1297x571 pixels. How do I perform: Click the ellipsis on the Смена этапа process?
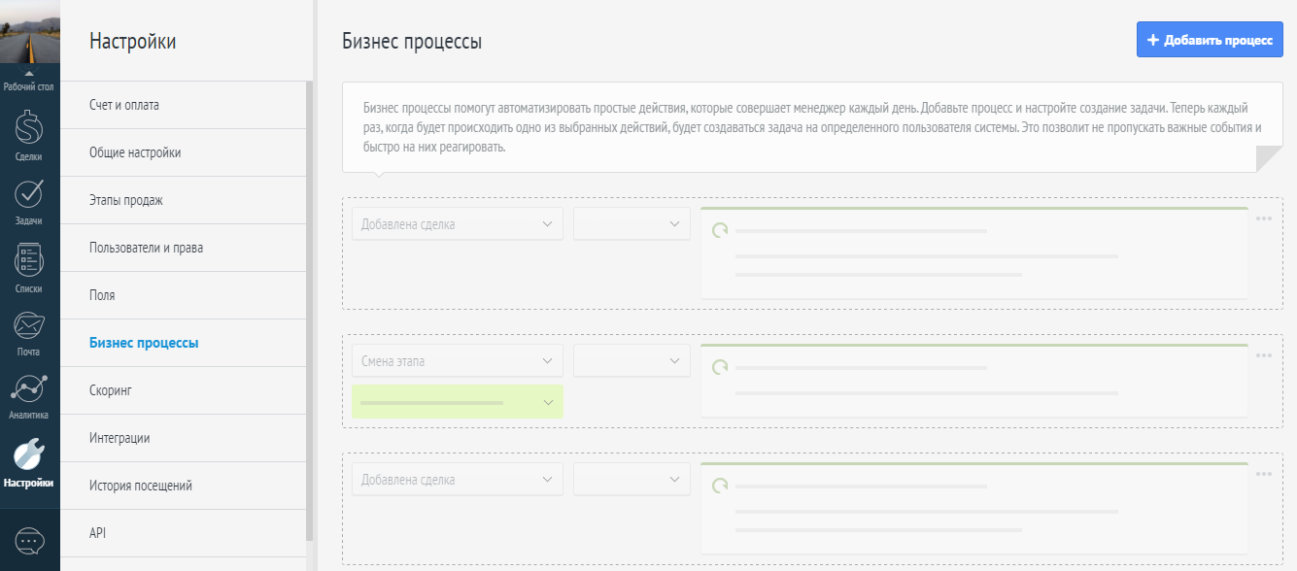[1263, 355]
